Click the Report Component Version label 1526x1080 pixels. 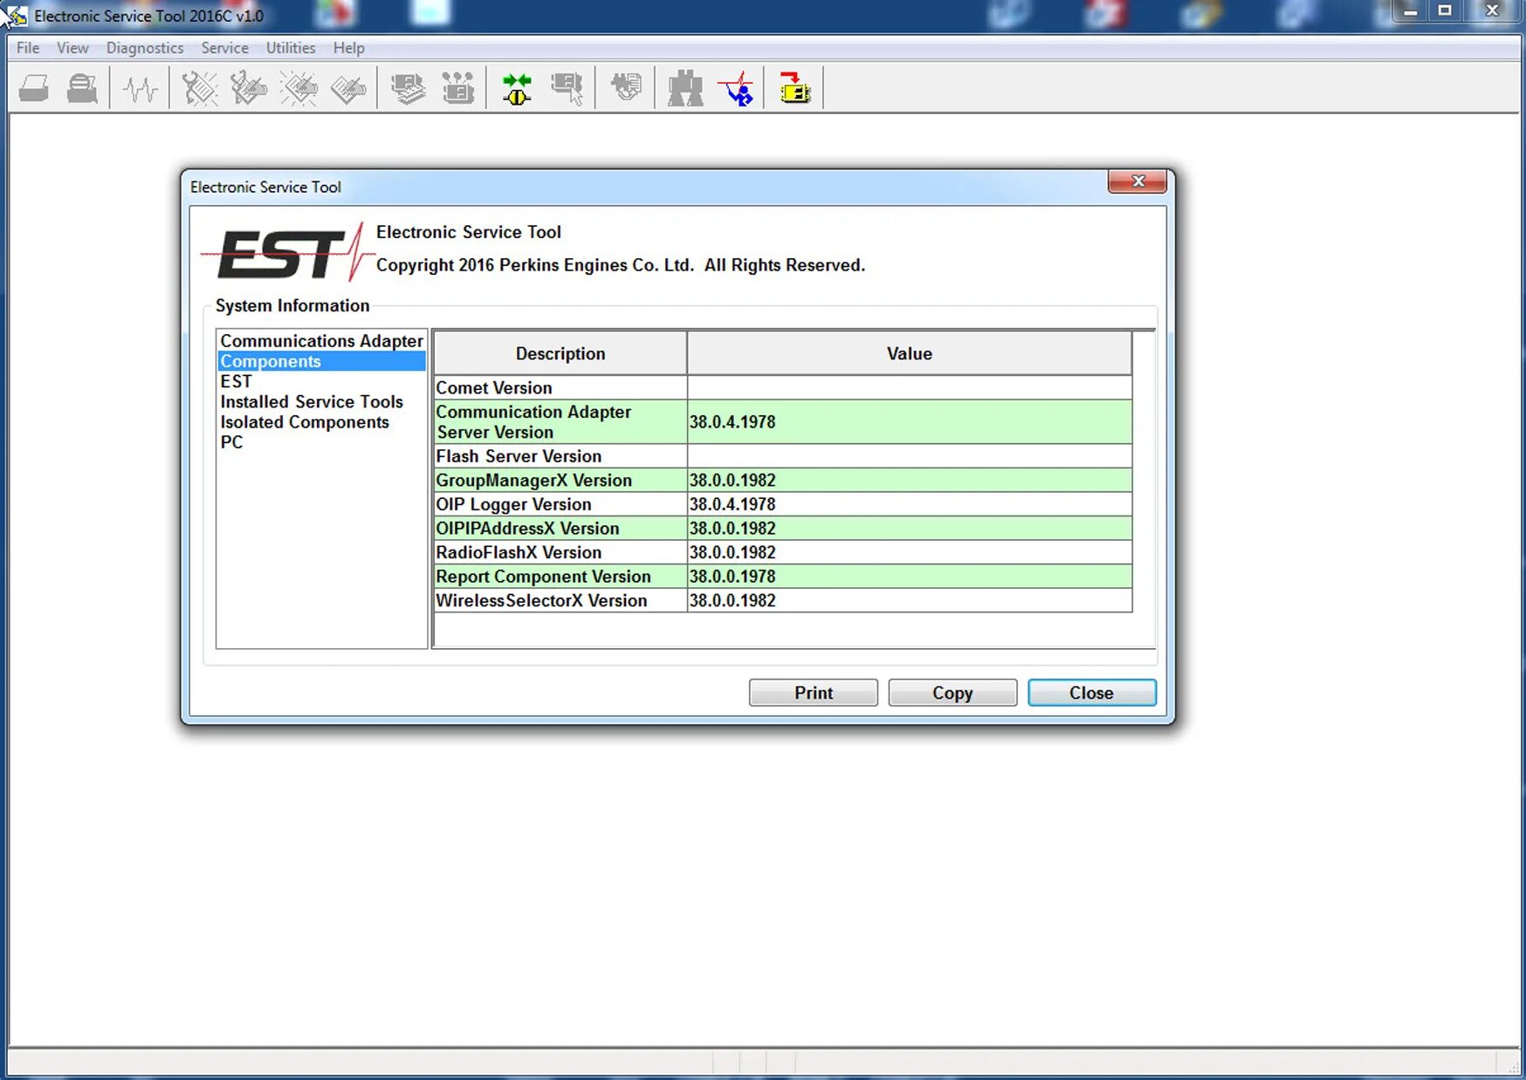[x=543, y=577]
